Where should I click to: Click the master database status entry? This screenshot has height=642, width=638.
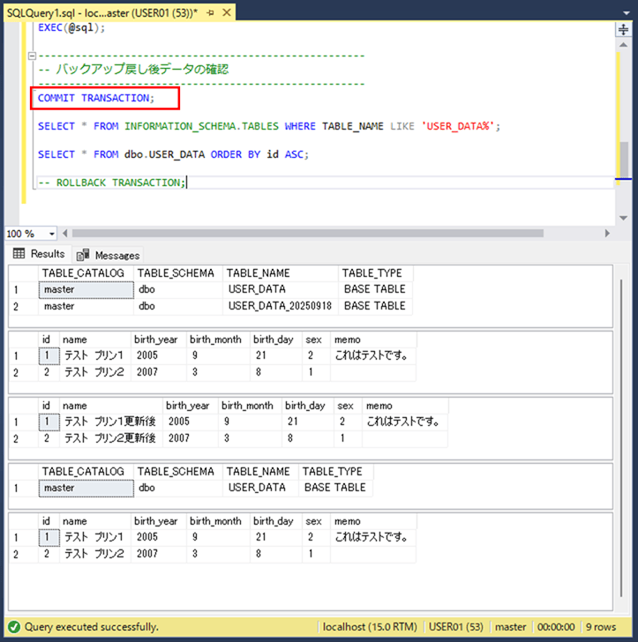click(x=510, y=627)
